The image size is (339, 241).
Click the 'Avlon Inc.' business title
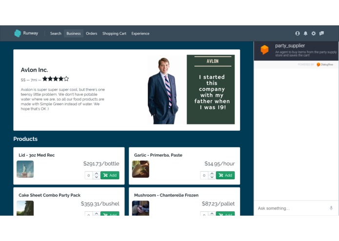pyautogui.click(x=34, y=70)
